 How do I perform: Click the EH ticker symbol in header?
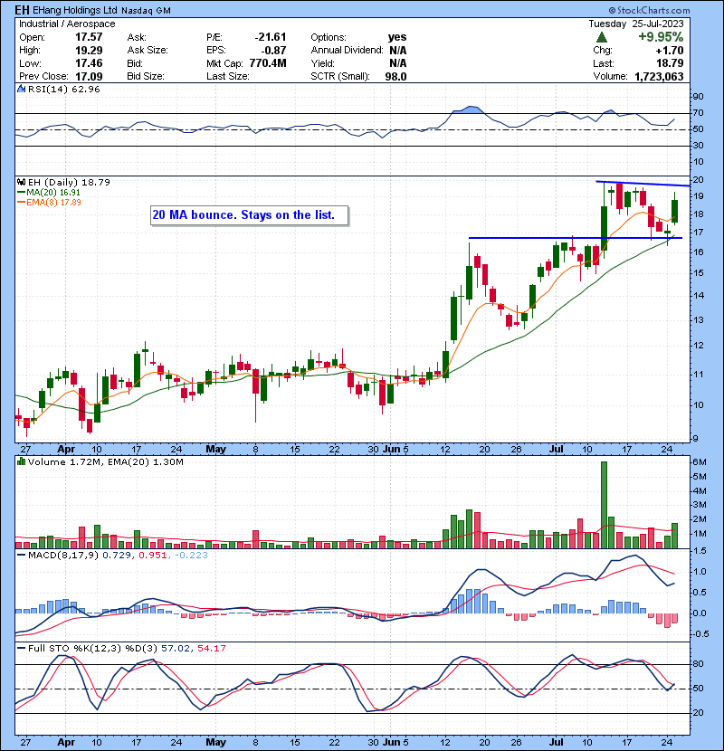coord(22,10)
